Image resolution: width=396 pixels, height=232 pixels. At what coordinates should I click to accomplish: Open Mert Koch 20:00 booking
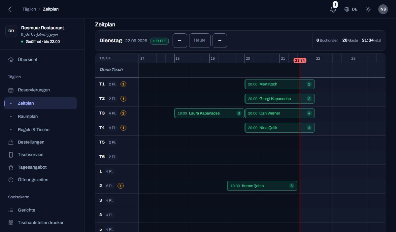click(280, 84)
